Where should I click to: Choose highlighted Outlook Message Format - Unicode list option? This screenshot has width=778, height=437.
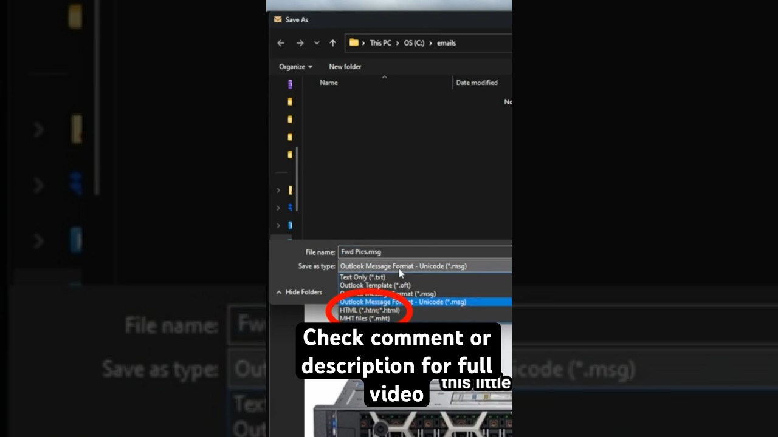[x=425, y=302]
